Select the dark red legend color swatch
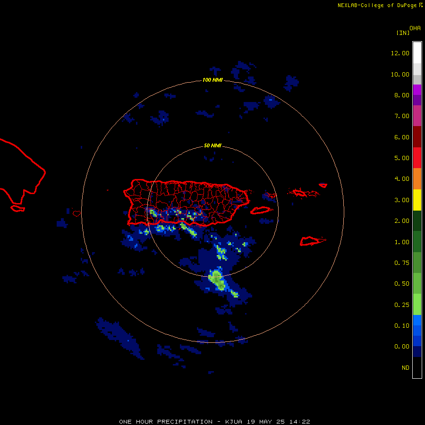This screenshot has height=425, width=425. 417,137
